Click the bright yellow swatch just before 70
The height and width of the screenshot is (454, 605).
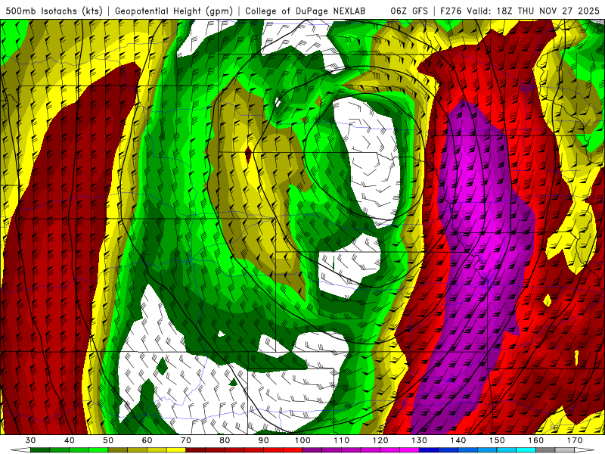(x=176, y=450)
